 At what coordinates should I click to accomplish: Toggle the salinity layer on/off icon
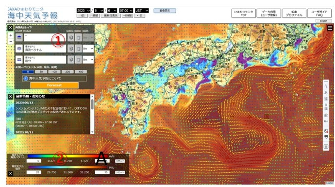pyautogui.click(x=19, y=60)
